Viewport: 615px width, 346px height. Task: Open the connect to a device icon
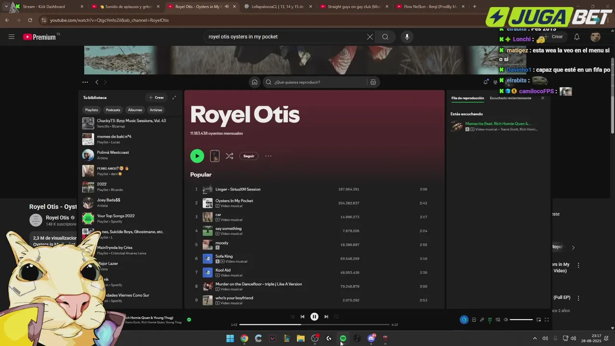498,320
